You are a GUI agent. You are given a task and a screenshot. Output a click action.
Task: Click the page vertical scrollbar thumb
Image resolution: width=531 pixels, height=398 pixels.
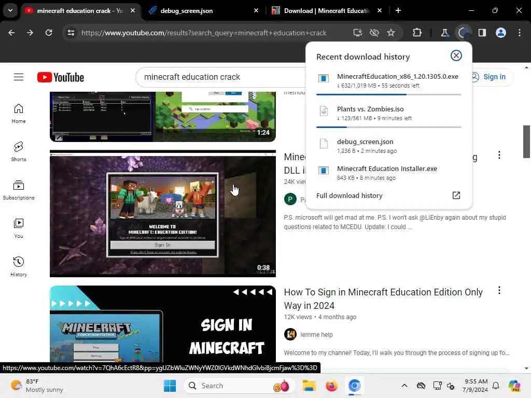(x=526, y=141)
